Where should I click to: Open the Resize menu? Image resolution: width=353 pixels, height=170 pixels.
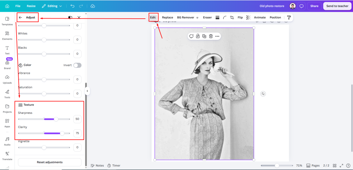pos(31,6)
